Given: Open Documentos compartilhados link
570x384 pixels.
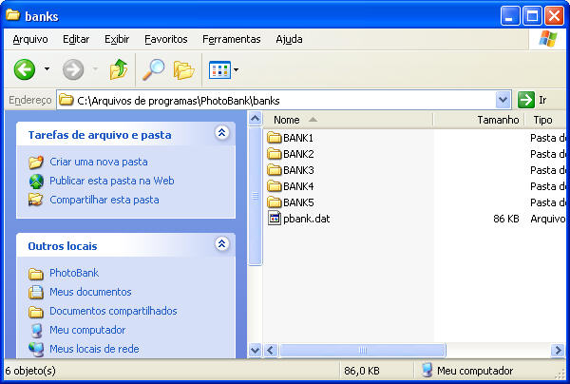Looking at the screenshot, I should 113,311.
